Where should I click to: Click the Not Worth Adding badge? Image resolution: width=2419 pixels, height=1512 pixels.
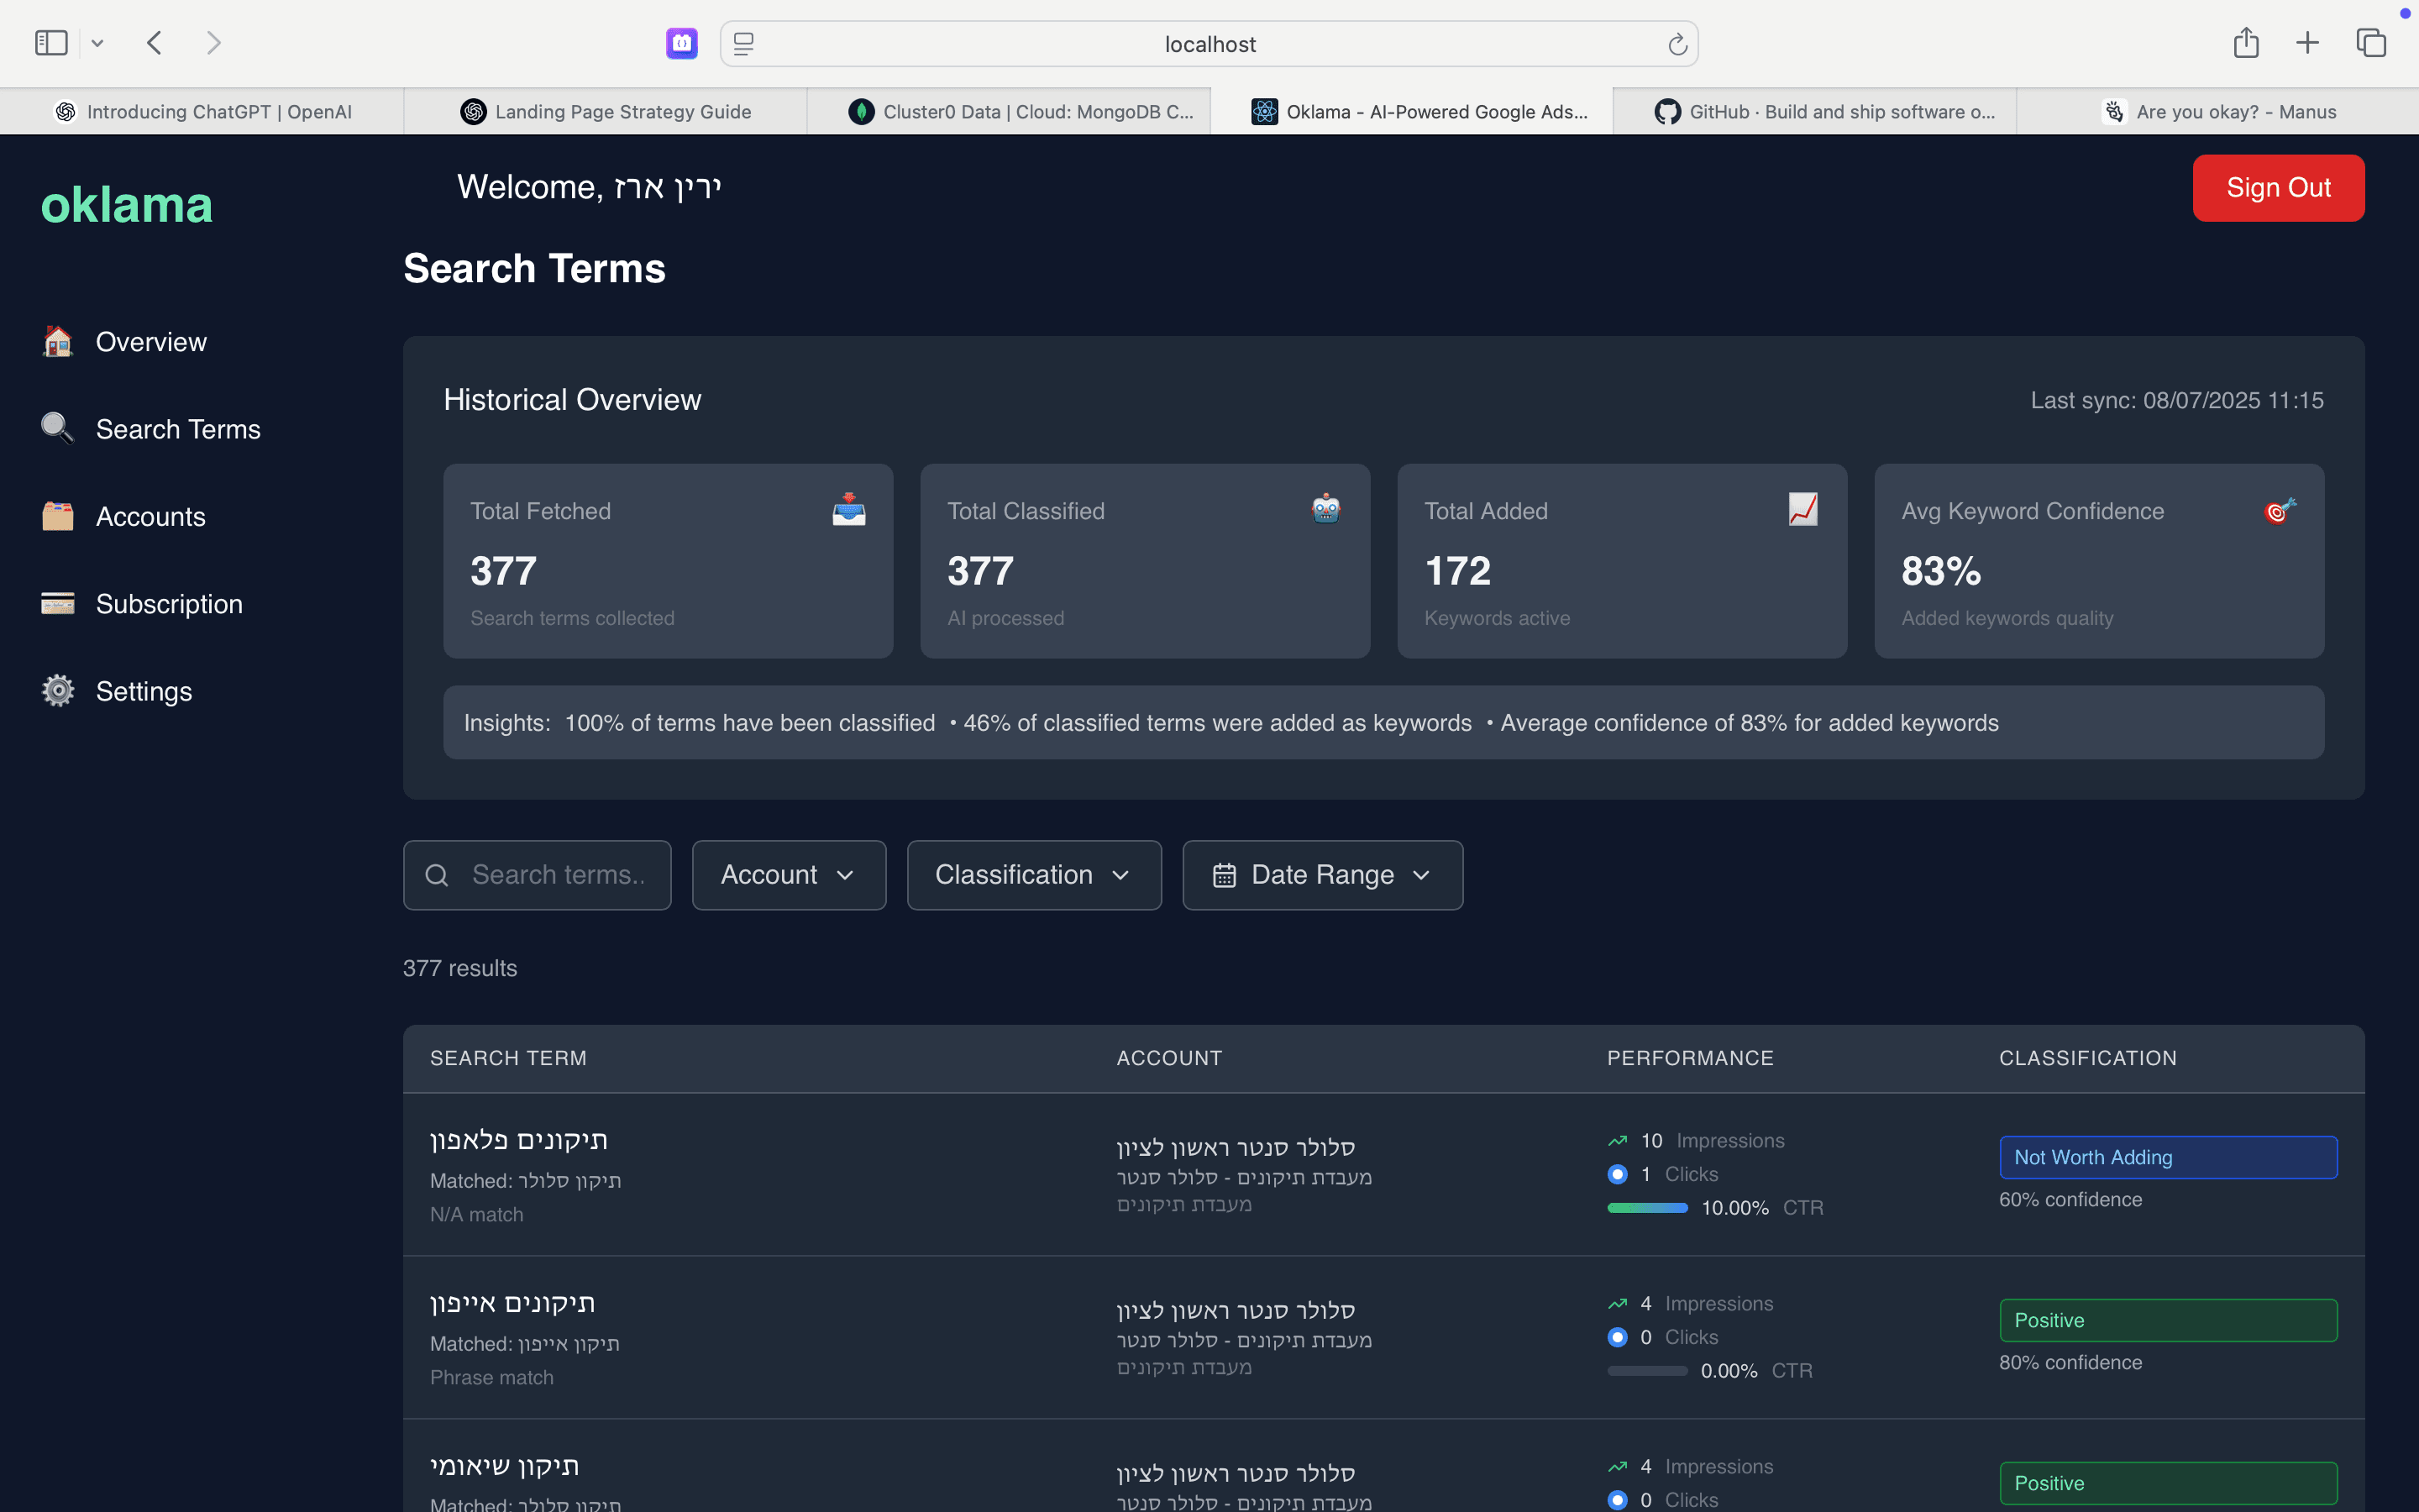click(x=2167, y=1157)
